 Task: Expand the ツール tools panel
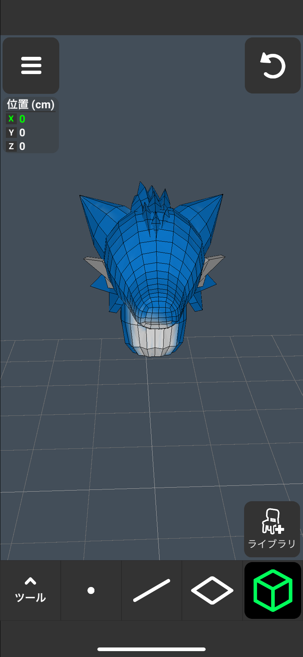30,590
